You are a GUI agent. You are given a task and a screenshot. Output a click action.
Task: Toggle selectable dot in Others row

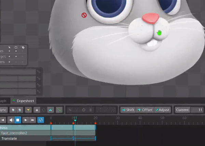[10, 62]
